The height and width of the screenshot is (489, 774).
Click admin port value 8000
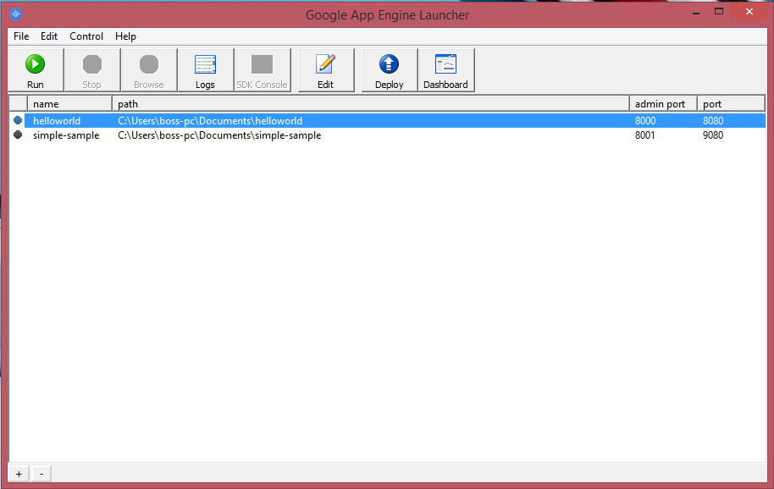[x=645, y=121]
